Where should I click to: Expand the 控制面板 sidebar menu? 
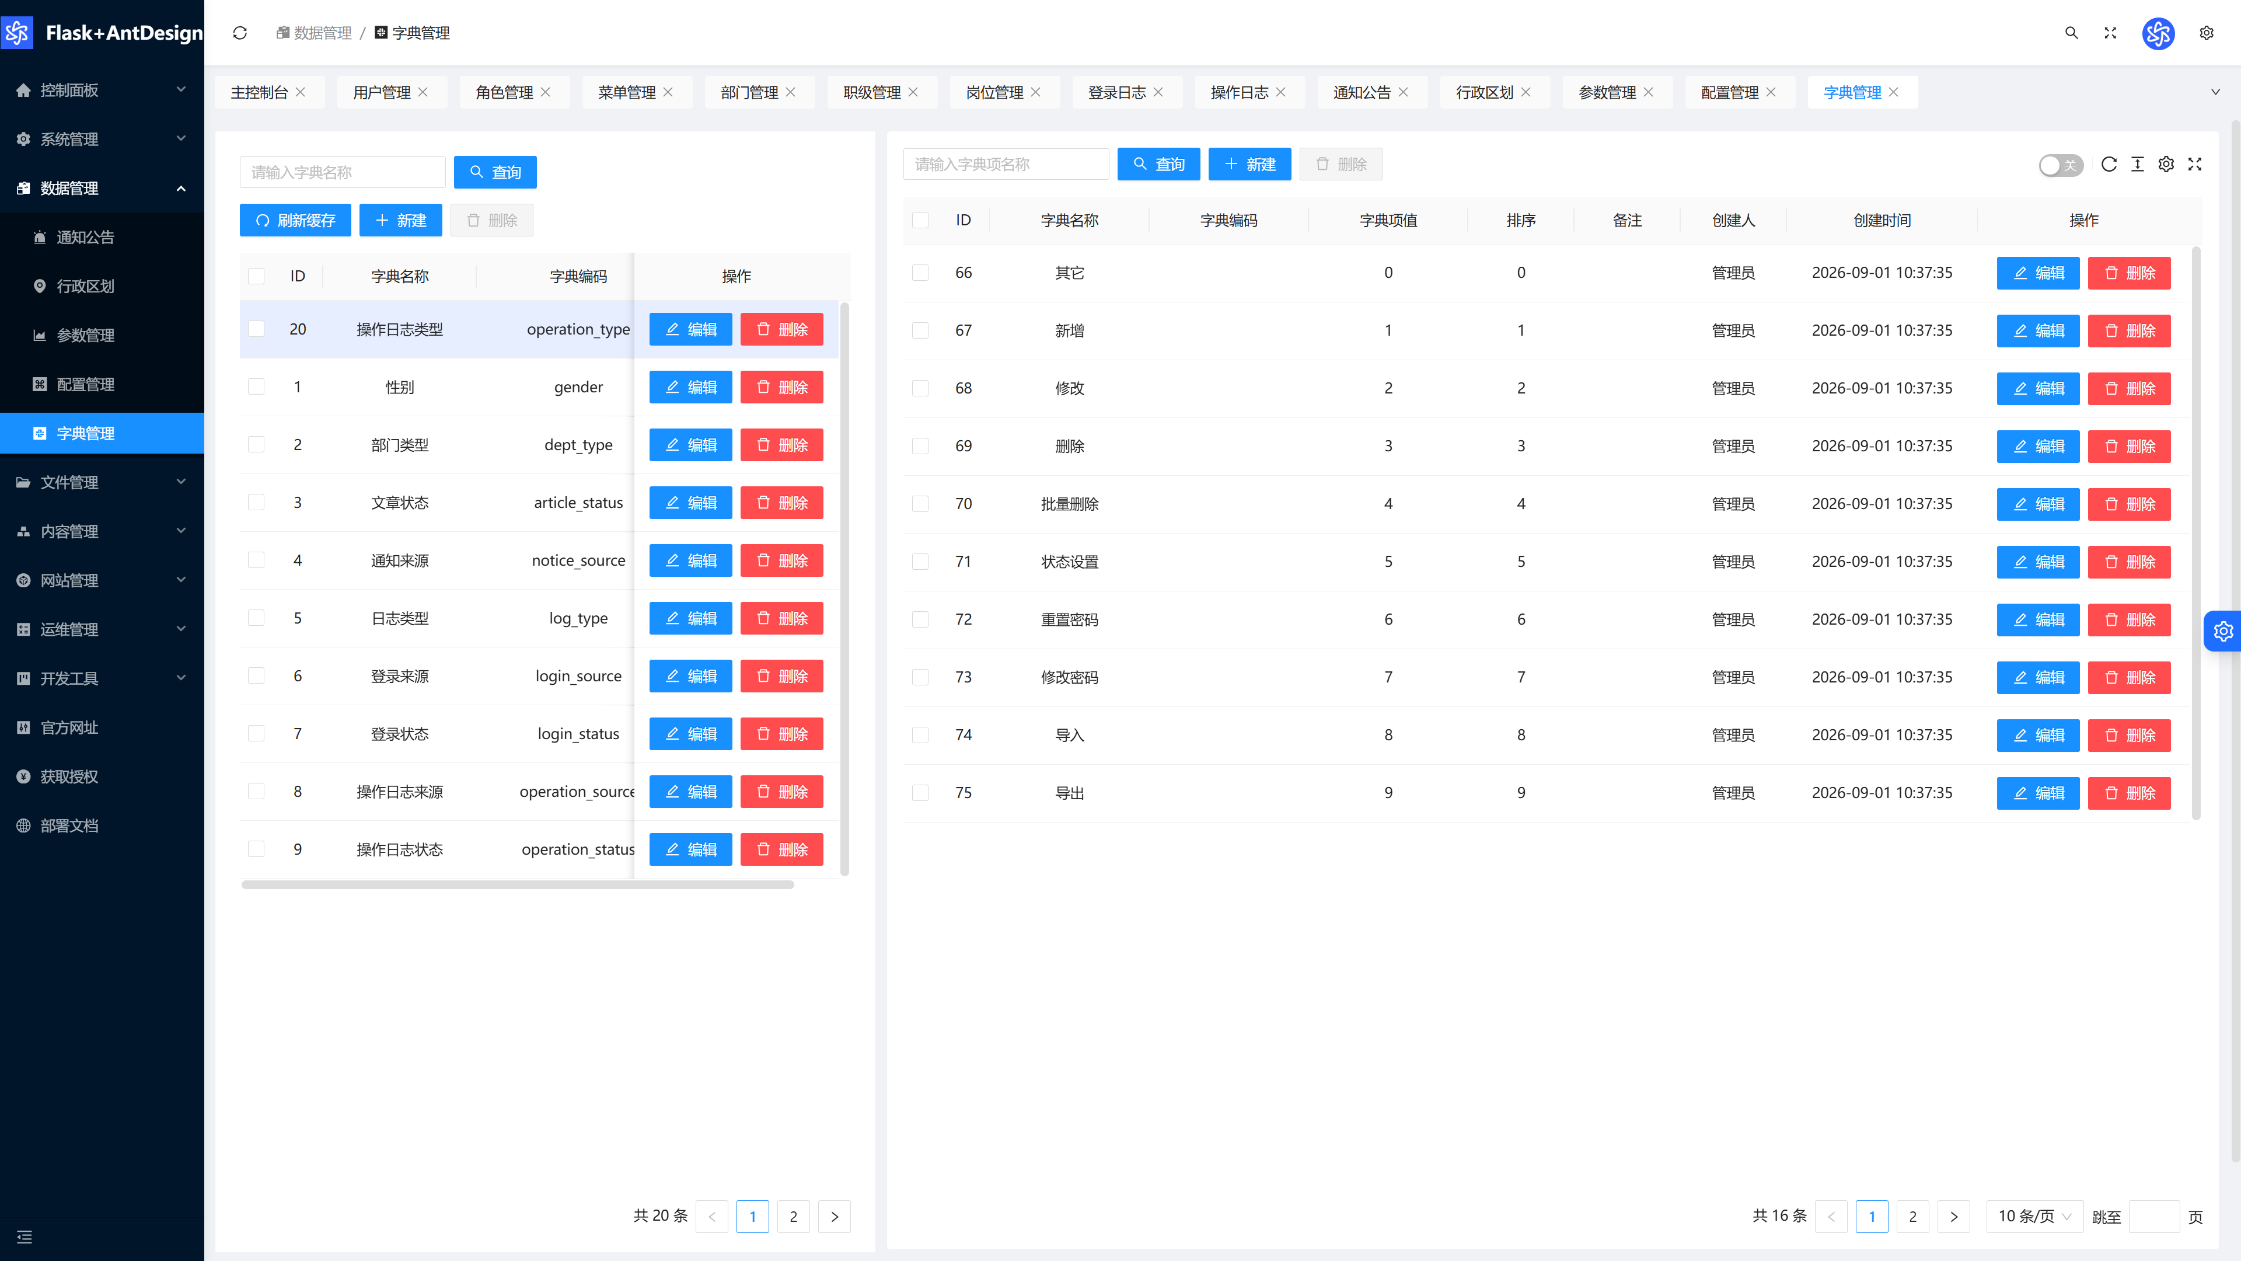(x=102, y=90)
